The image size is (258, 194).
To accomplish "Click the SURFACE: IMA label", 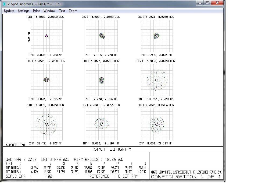I will click(15, 145).
